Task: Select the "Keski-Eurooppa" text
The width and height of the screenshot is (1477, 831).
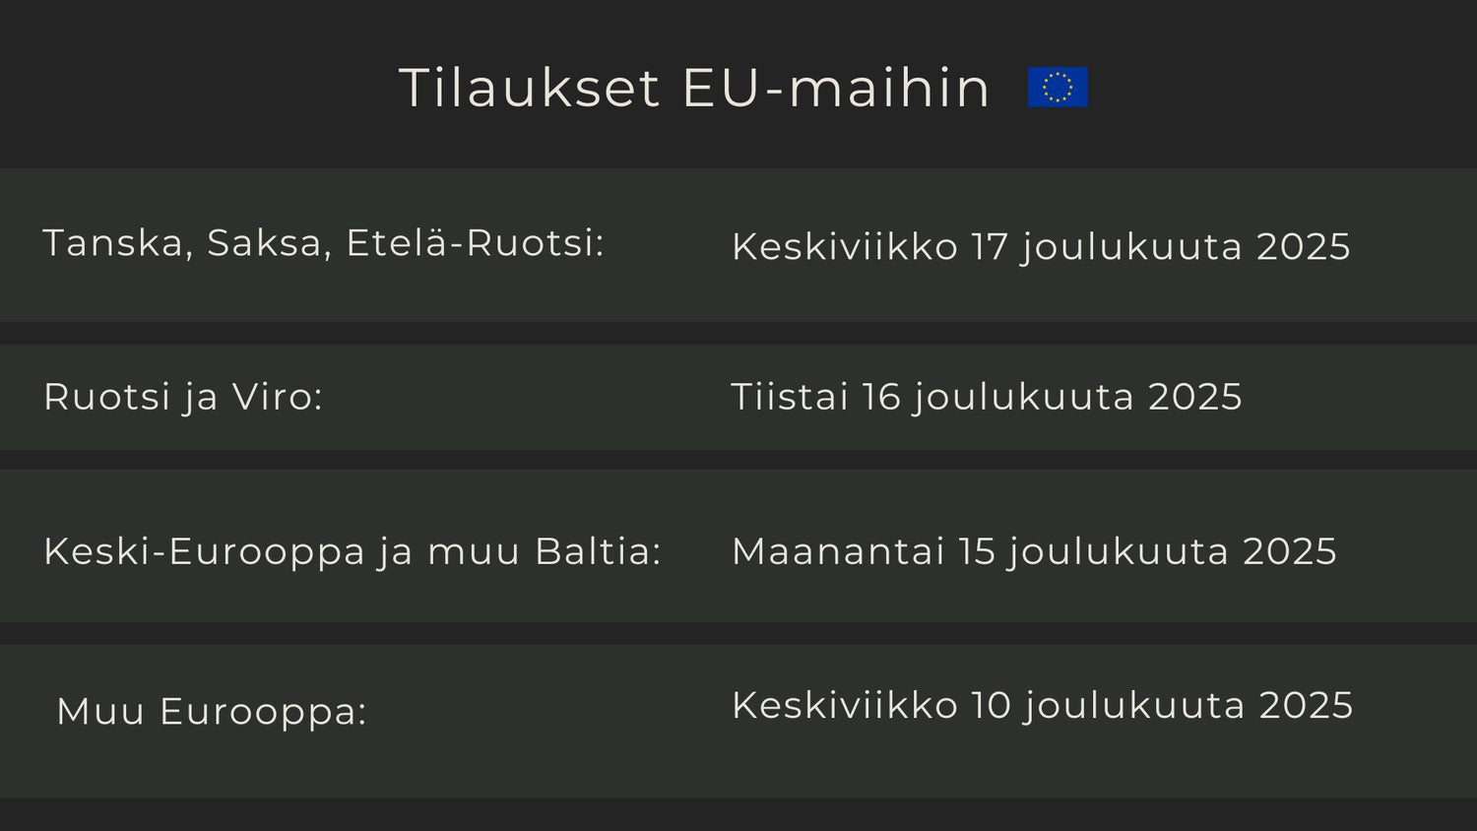Action: [204, 551]
